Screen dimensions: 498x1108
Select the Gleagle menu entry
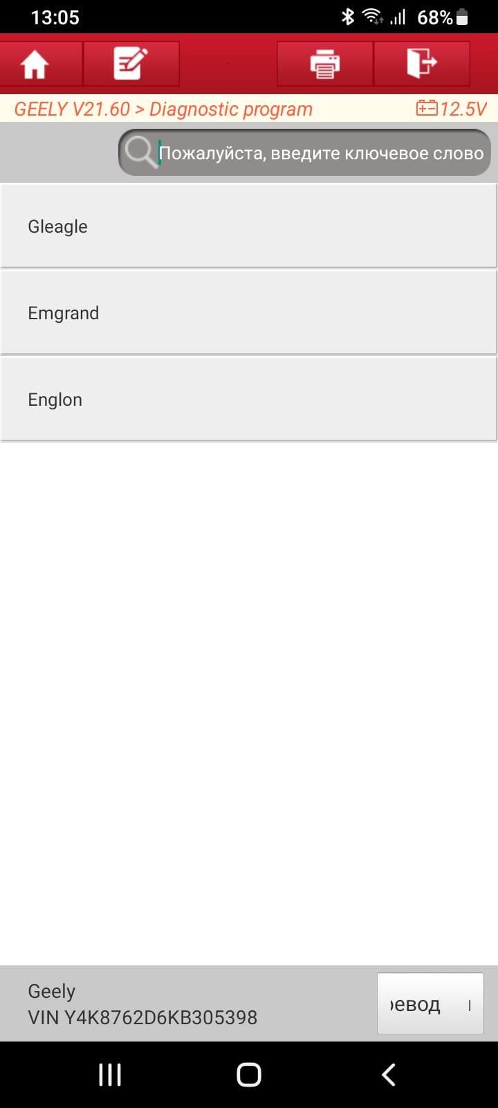[x=248, y=226]
